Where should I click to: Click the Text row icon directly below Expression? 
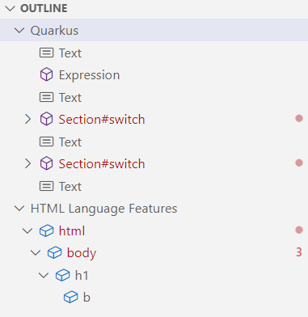46,97
